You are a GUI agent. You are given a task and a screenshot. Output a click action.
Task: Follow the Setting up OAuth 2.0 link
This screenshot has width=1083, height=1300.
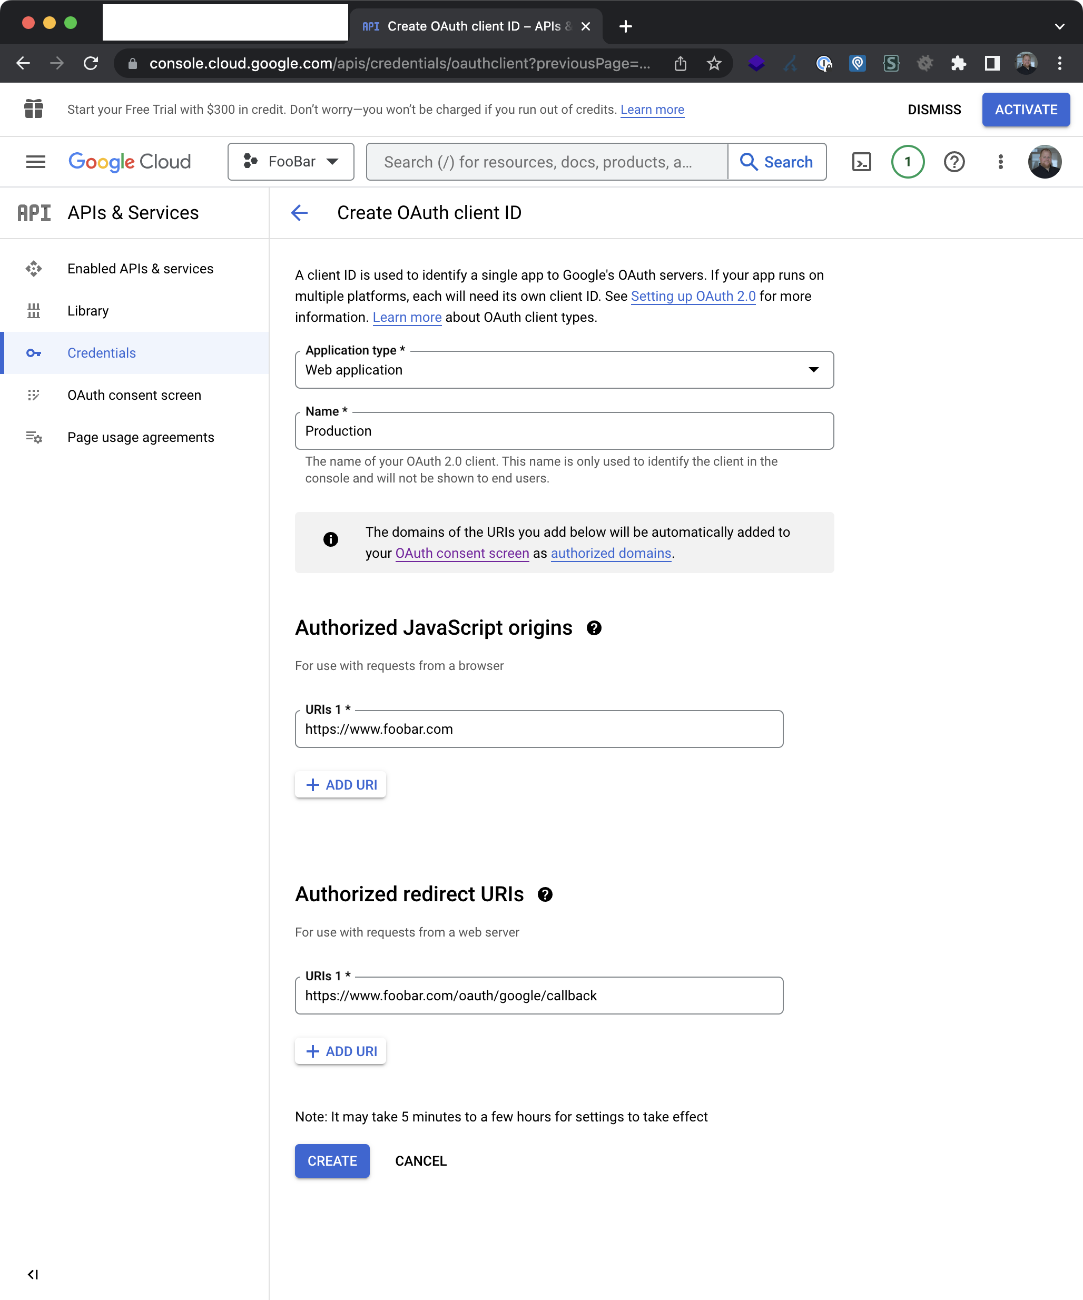coord(692,296)
